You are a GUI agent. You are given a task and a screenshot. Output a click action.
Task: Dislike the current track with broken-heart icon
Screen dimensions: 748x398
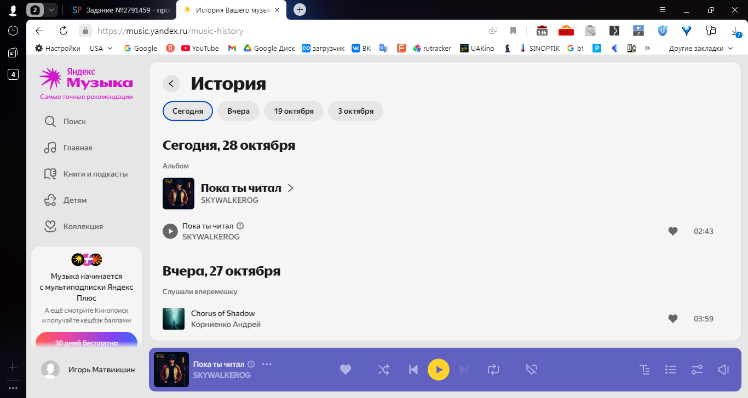tap(531, 370)
